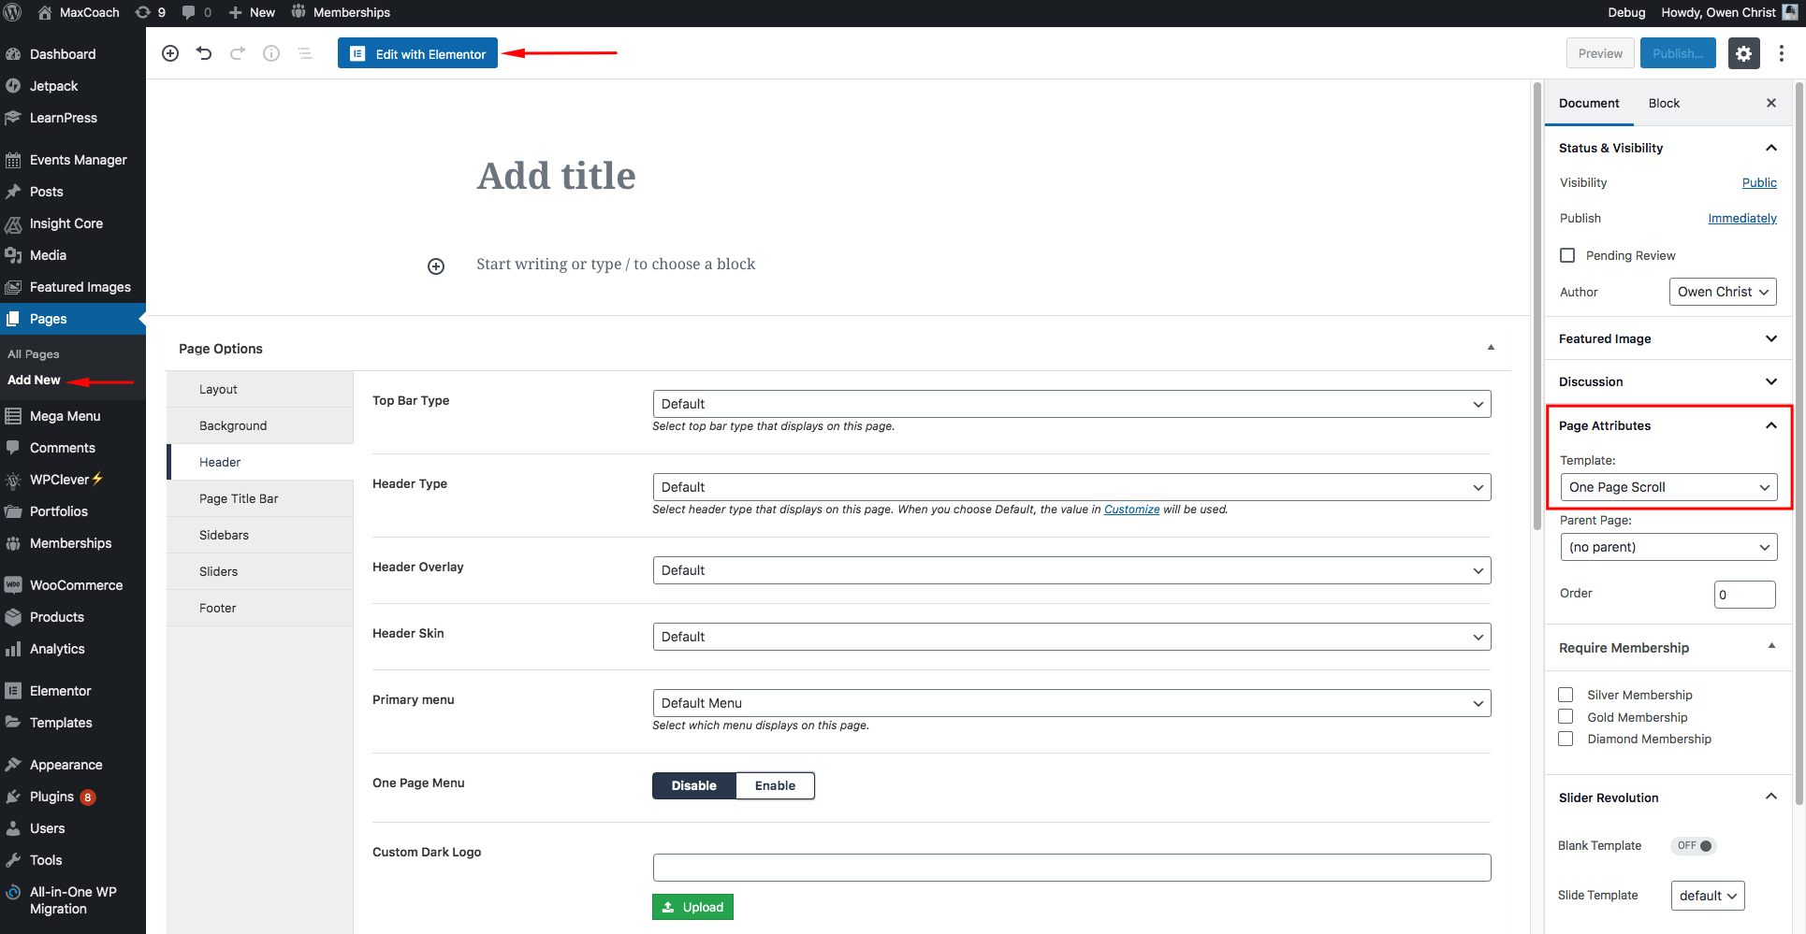Select the Sidebars page options tab
Screen dimensions: 1806x934
[260, 535]
